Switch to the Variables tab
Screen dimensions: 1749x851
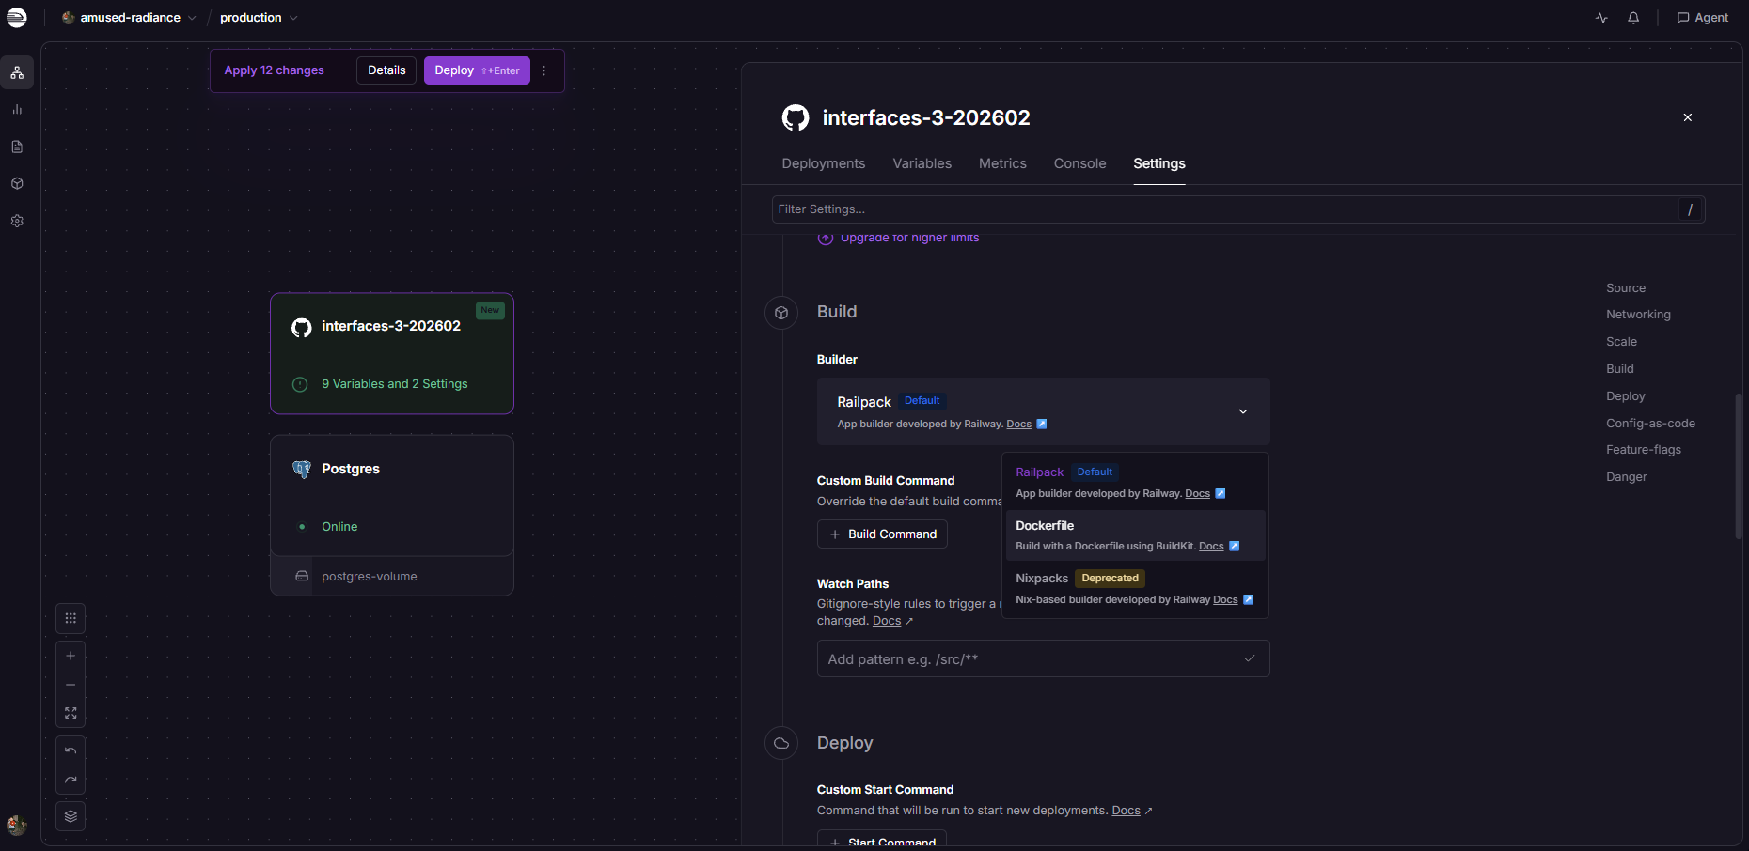(922, 163)
